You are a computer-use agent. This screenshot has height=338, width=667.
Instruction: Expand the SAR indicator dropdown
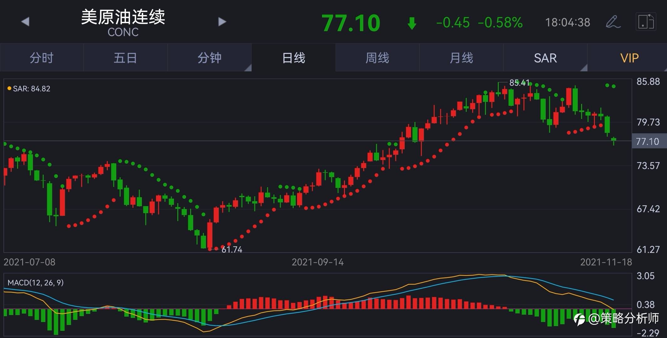point(583,68)
